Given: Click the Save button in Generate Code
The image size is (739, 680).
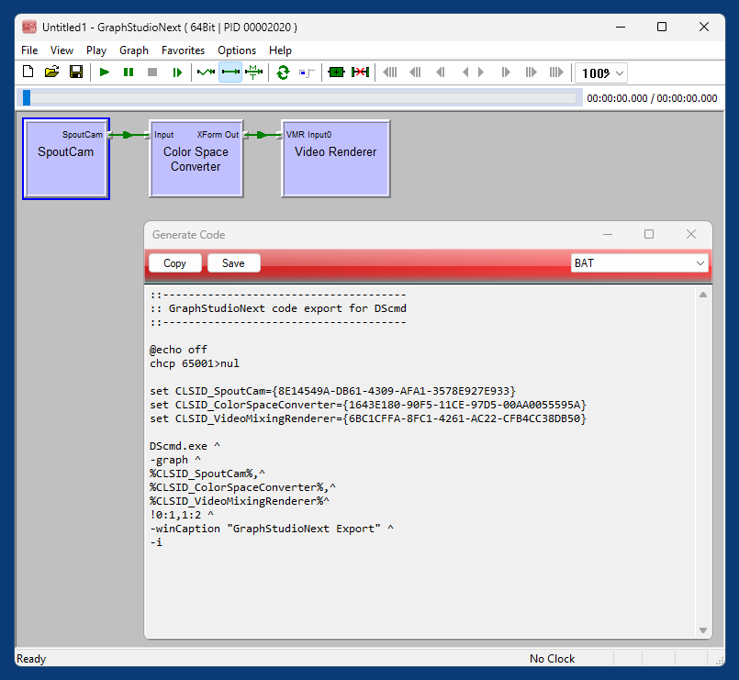Looking at the screenshot, I should click(233, 263).
